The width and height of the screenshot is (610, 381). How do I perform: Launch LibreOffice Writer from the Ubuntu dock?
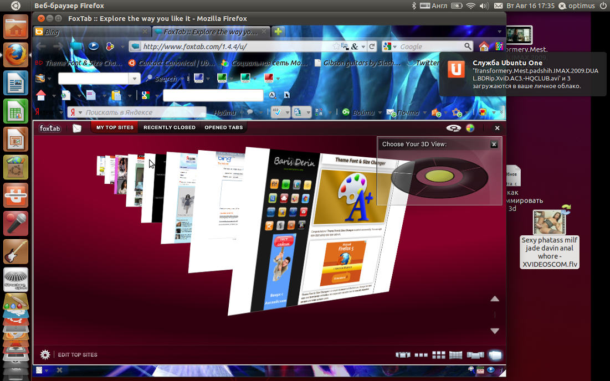click(16, 83)
